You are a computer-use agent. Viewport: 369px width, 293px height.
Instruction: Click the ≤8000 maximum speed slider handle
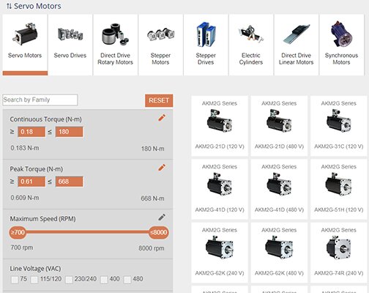(x=159, y=232)
